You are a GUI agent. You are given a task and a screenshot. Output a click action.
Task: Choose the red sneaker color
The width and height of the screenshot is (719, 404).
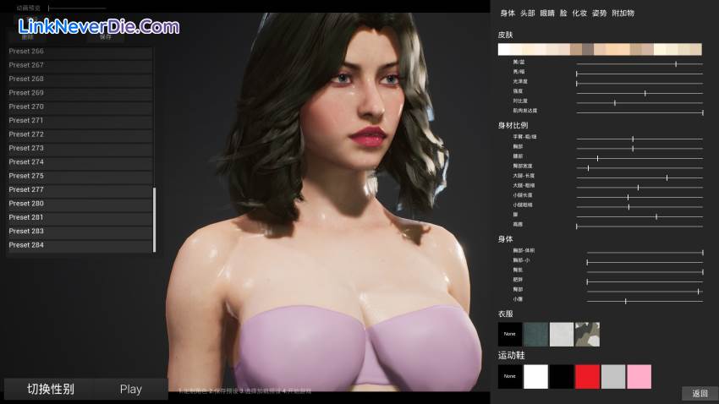coord(587,376)
